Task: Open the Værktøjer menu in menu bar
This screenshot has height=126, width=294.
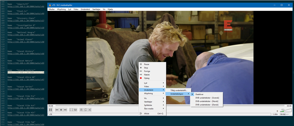Action: tap(97, 9)
